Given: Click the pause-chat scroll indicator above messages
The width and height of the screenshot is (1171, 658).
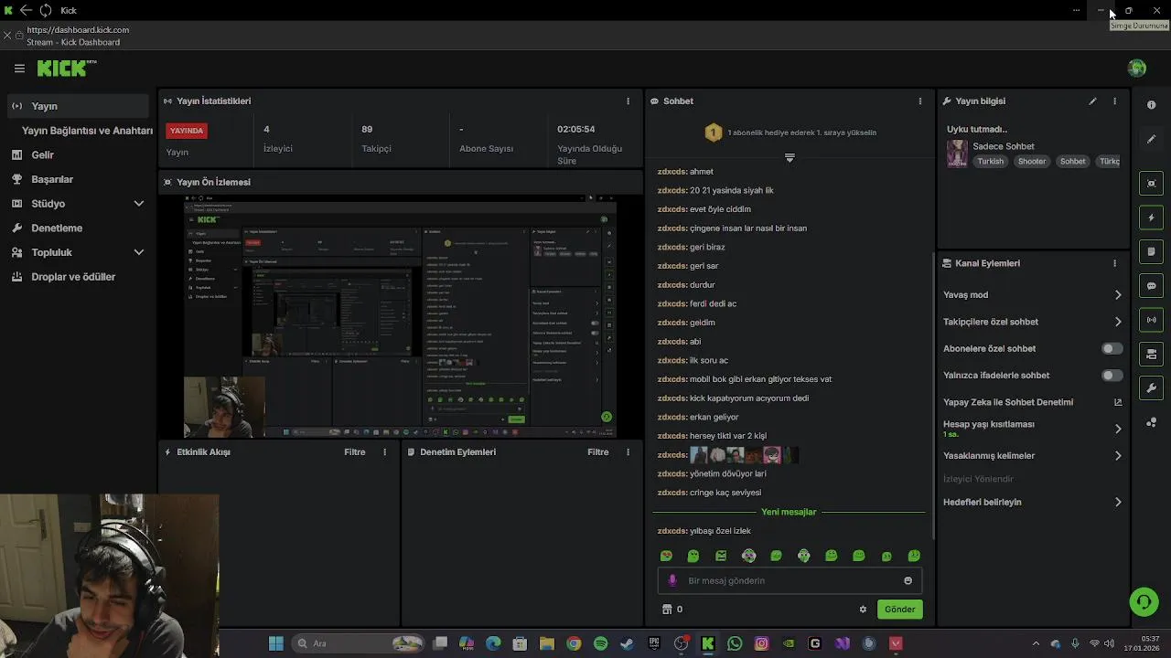Looking at the screenshot, I should click(x=790, y=158).
